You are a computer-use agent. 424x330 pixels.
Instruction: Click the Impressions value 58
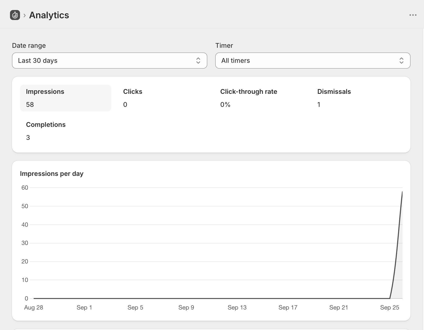(30, 105)
